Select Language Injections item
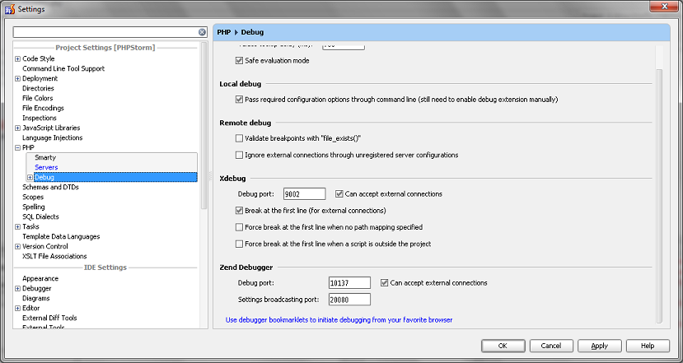The height and width of the screenshot is (363, 683). click(52, 138)
